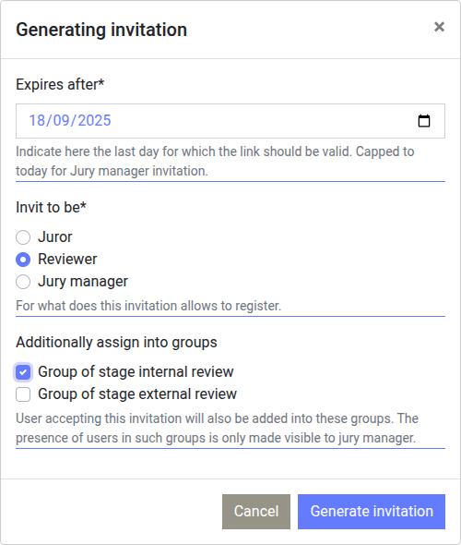This screenshot has height=545, width=461.
Task: Select the Juror radio option
Action: pyautogui.click(x=23, y=237)
